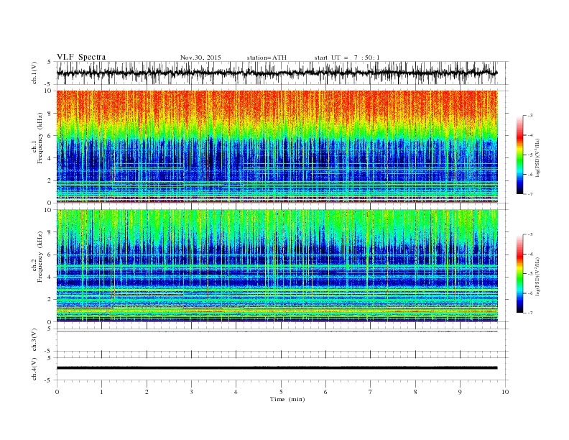Click the lower ch.2 PSD color bar

pos(519,274)
